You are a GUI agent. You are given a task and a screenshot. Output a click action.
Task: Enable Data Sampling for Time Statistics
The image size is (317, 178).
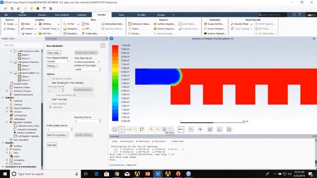tap(50, 83)
